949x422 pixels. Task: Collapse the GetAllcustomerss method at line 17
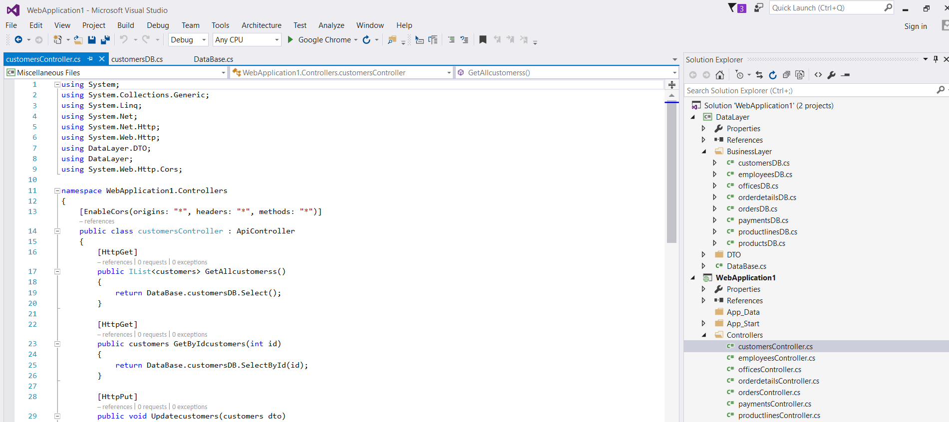(57, 271)
